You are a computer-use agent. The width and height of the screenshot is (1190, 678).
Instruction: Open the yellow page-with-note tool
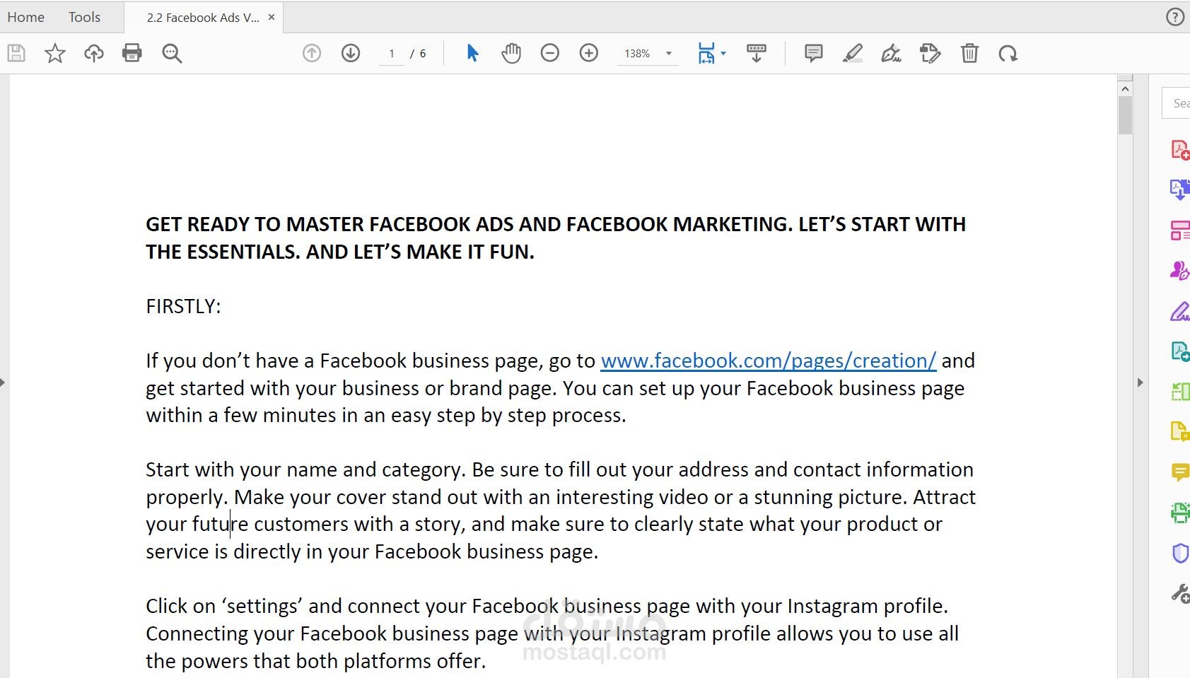1180,431
